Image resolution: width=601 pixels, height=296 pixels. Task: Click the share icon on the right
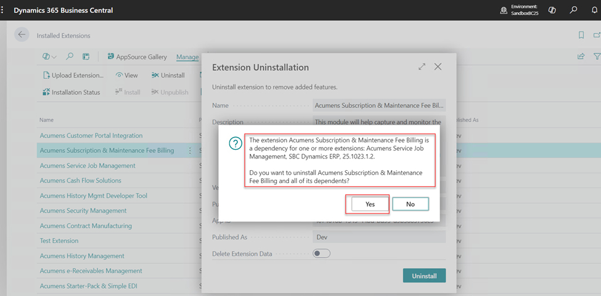point(581,57)
